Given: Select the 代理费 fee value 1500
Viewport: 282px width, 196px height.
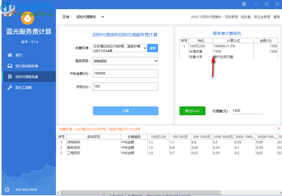Looking at the screenshot, I should point(247,111).
